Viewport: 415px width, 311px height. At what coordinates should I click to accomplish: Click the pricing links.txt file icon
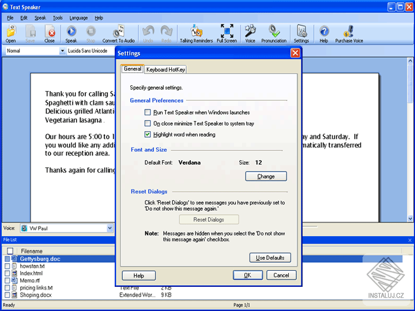[14, 288]
